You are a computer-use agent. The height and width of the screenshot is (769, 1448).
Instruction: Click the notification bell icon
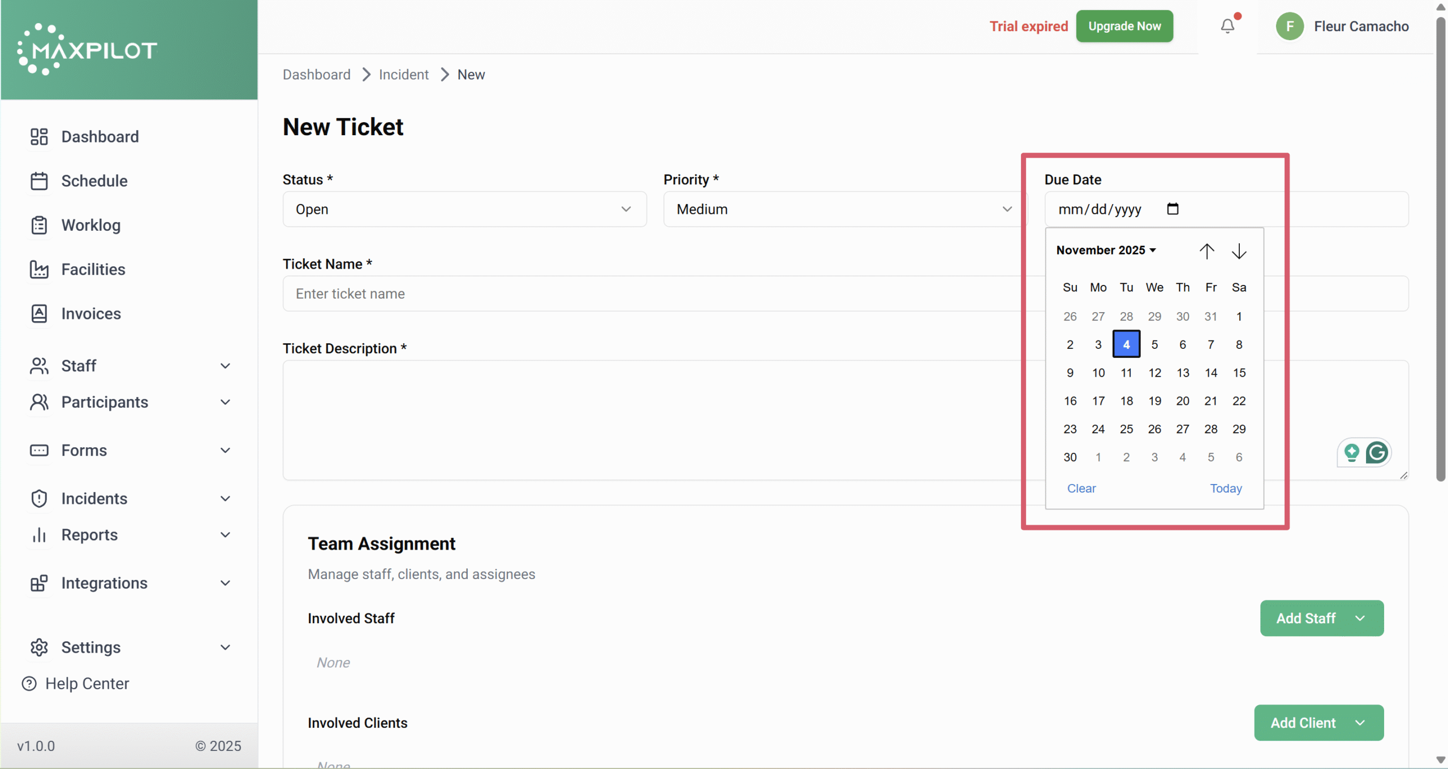[1227, 26]
